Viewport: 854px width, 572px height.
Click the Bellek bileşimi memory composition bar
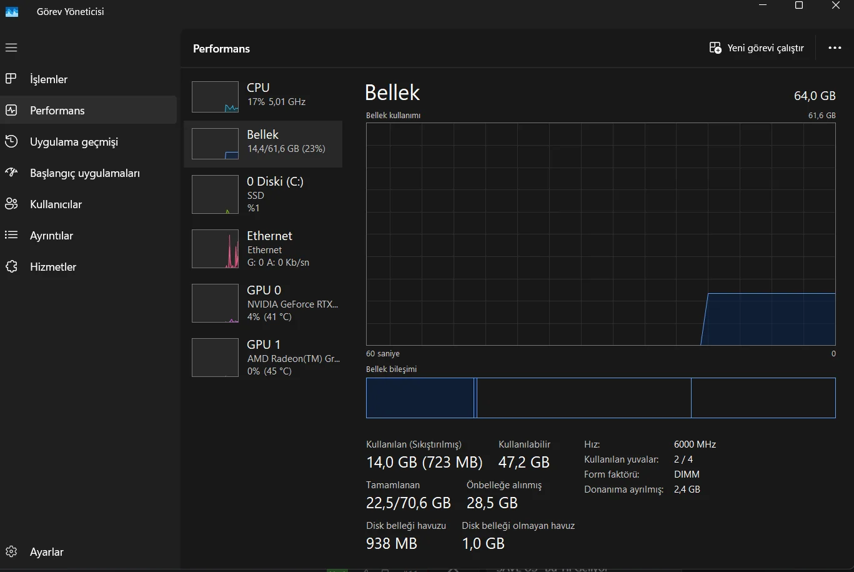coord(600,398)
